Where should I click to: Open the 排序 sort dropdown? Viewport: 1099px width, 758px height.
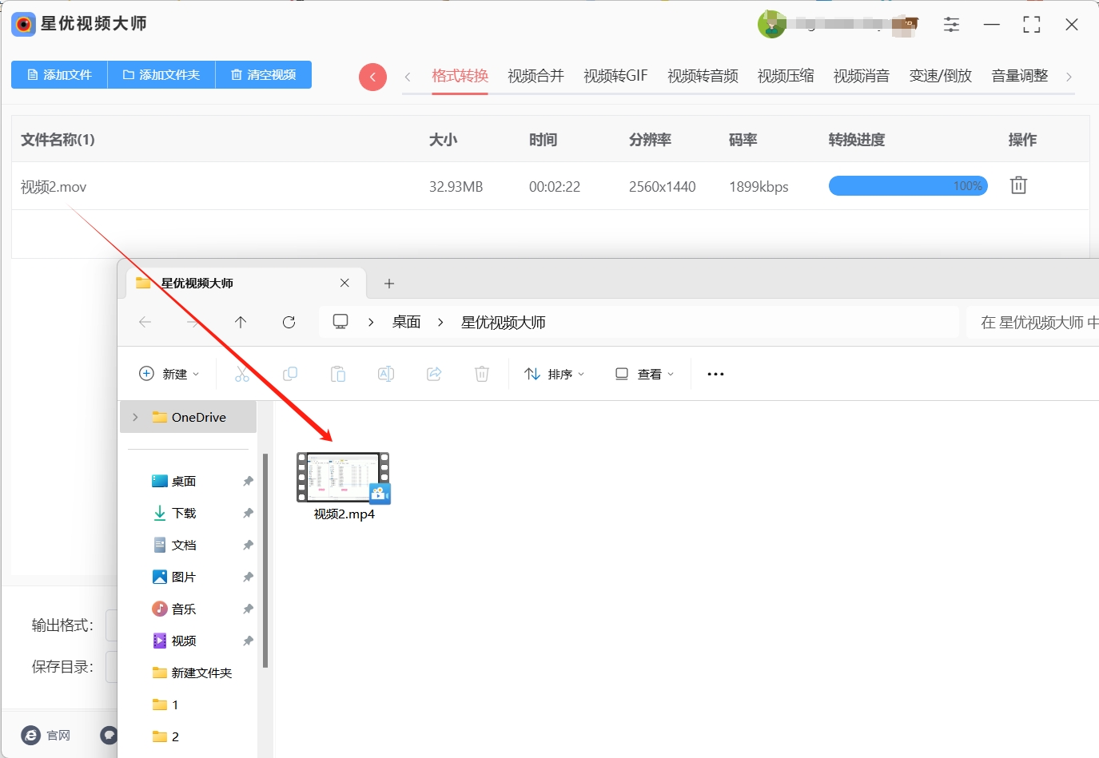click(555, 374)
